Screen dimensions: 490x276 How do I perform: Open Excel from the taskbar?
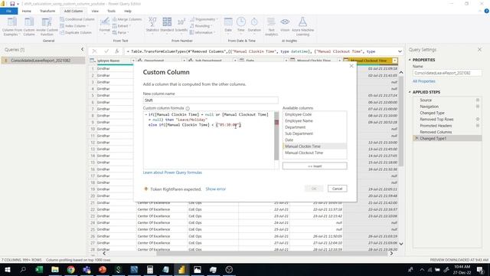coord(39,269)
